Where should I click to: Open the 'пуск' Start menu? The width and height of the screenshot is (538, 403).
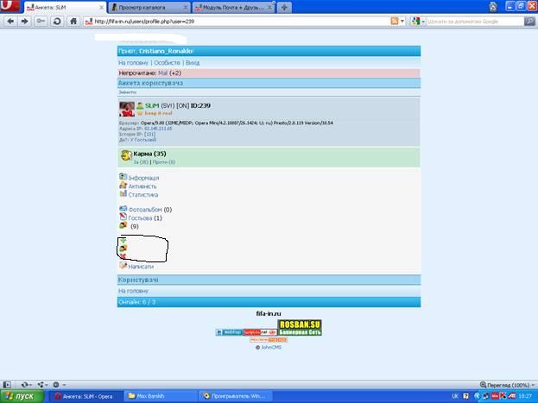22,396
